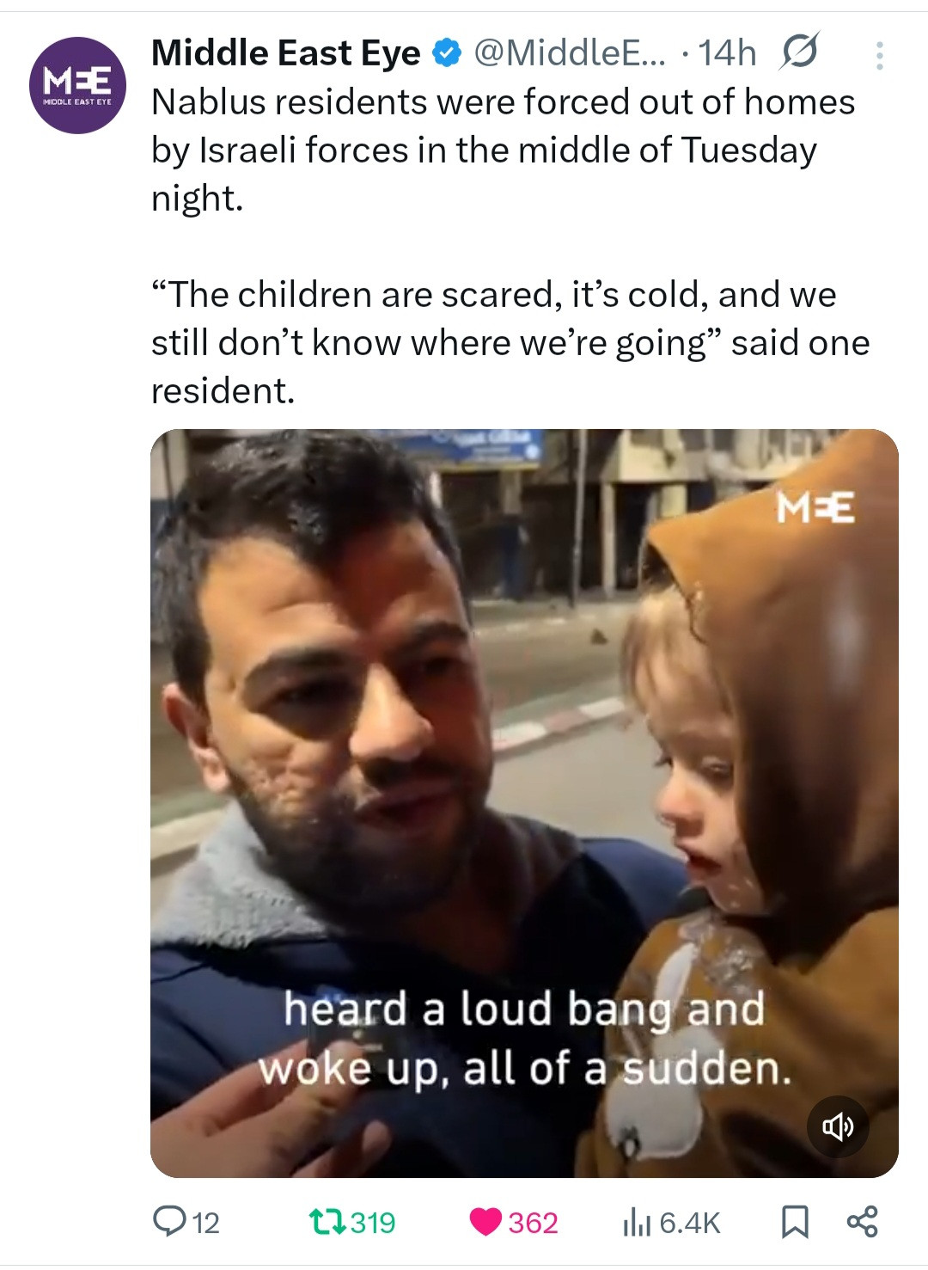
Task: Open the @MiddleE... handle link
Action: (569, 53)
